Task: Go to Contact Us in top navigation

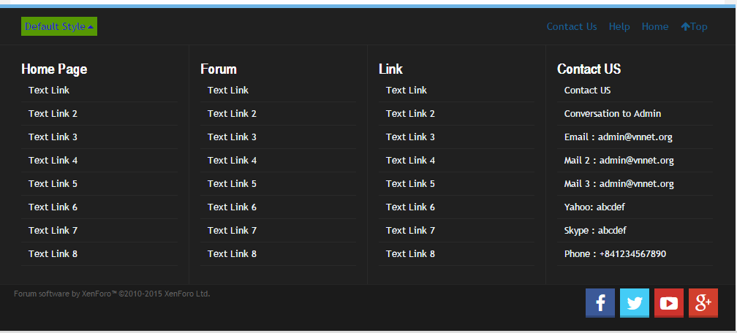Action: 572,26
